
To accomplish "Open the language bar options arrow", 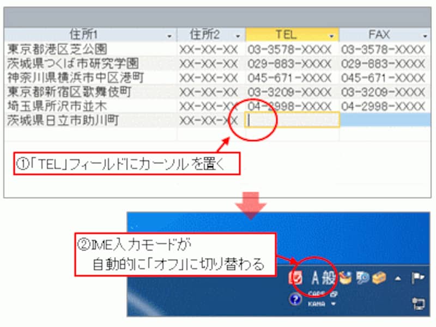I will tap(333, 304).
